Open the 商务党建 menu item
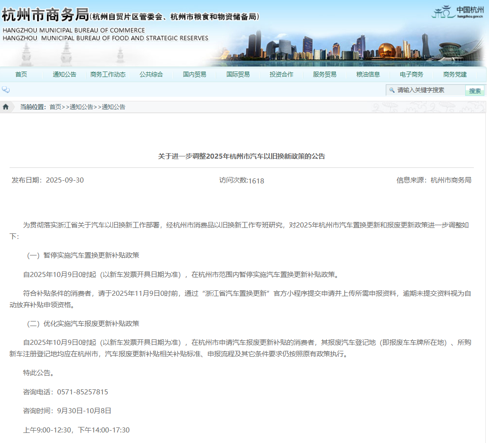This screenshot has width=489, height=443. coord(455,74)
